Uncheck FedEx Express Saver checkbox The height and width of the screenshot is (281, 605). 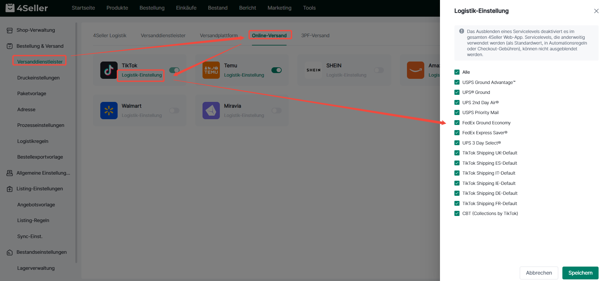(x=457, y=133)
